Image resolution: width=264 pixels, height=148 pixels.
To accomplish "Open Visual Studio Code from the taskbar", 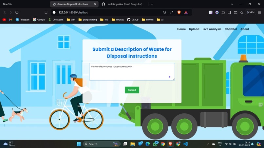I will click(x=185, y=144).
